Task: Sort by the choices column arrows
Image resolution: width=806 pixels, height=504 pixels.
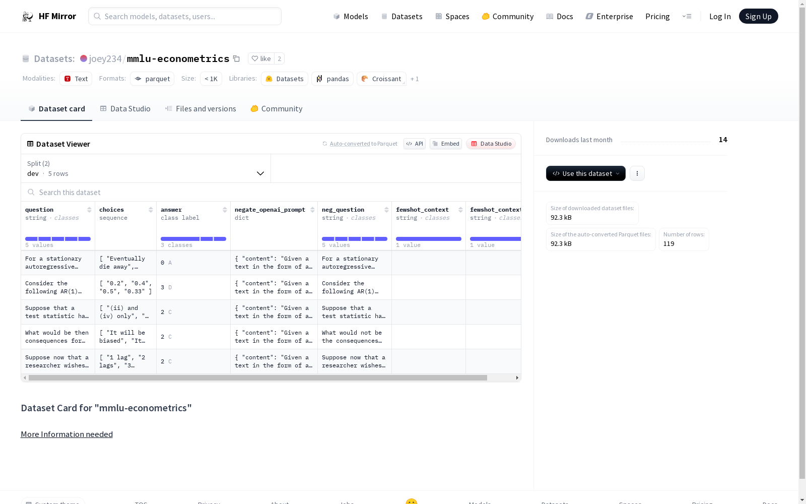Action: coord(151,210)
